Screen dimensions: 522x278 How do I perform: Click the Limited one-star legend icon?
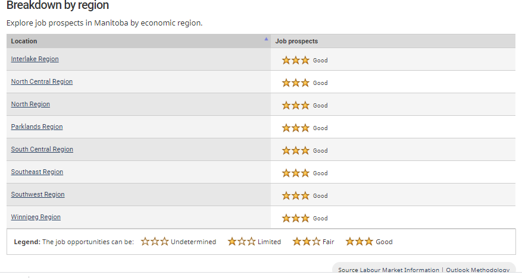(x=242, y=241)
